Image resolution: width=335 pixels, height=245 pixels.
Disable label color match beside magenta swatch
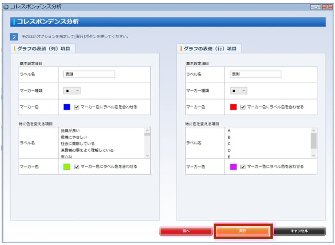click(x=243, y=167)
